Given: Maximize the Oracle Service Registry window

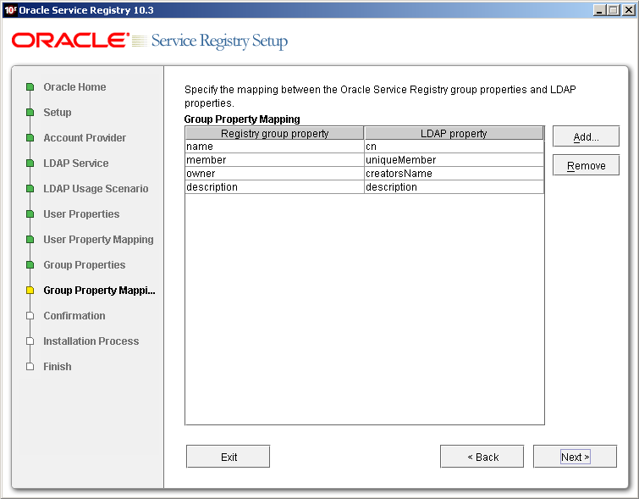Looking at the screenshot, I should coord(613,10).
